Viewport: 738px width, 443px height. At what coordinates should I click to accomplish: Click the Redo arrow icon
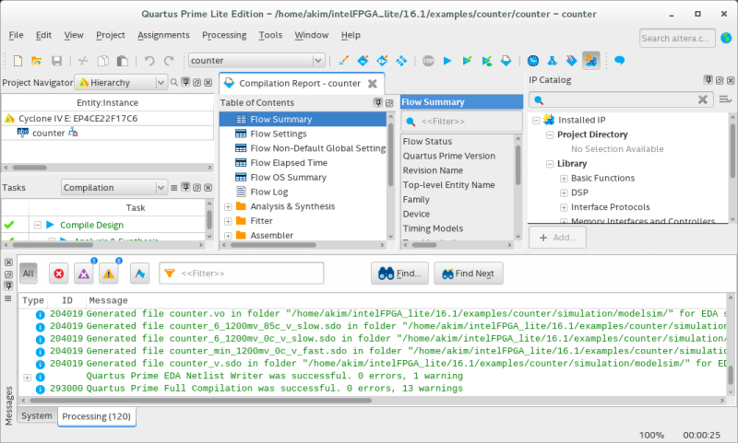(x=169, y=61)
